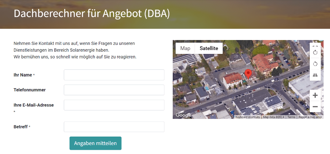Tilt the satellite map view

(x=315, y=75)
